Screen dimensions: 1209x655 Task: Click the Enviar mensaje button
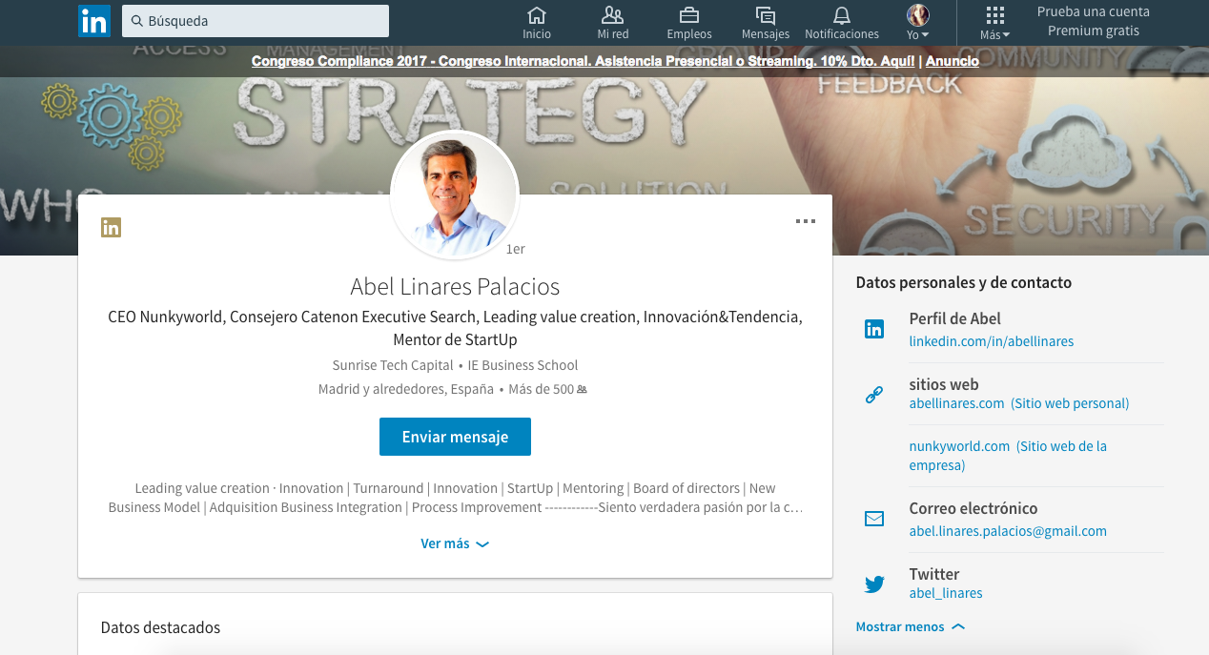pyautogui.click(x=455, y=437)
